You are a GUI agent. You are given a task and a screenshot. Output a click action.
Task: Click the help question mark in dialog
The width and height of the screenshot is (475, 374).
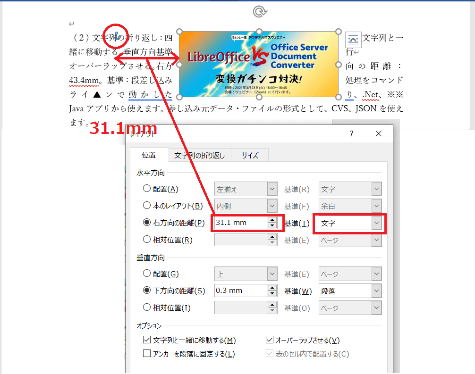[x=351, y=134]
